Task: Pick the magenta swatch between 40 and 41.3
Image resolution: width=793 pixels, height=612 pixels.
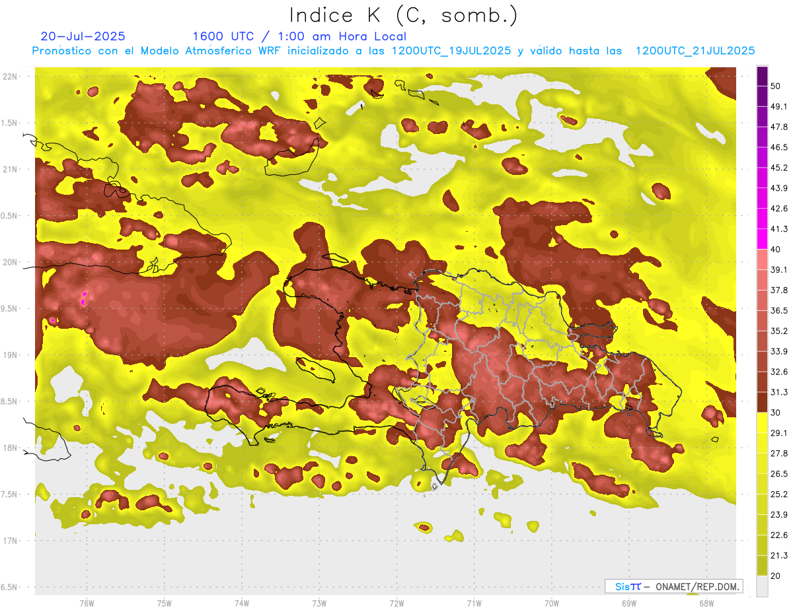Action: pyautogui.click(x=763, y=239)
